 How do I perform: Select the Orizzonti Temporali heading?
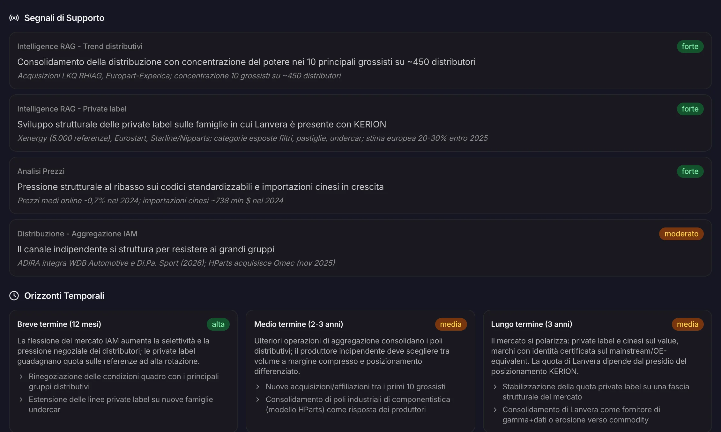[64, 296]
